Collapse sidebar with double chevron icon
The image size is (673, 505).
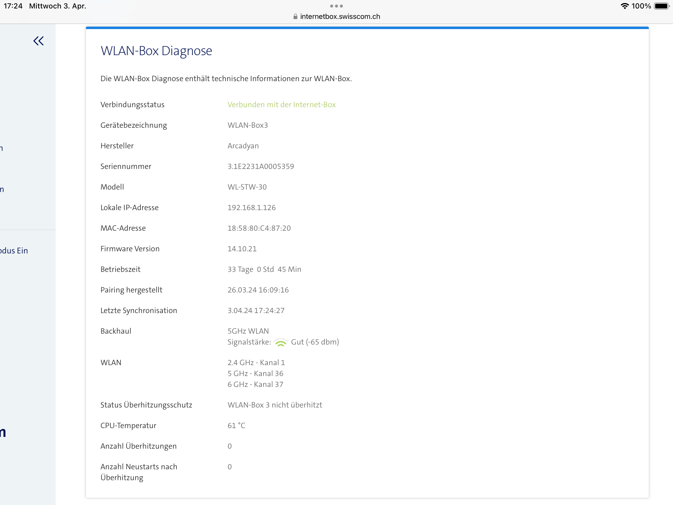pos(39,41)
